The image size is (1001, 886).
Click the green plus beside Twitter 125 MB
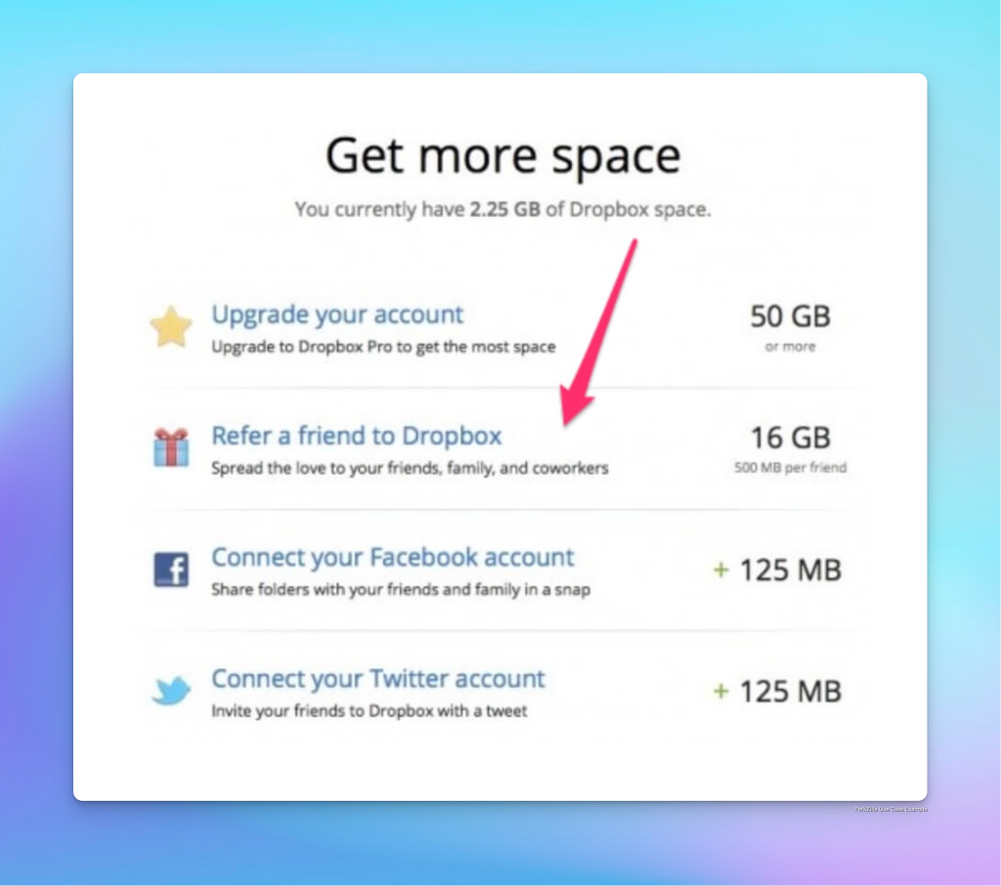point(720,691)
